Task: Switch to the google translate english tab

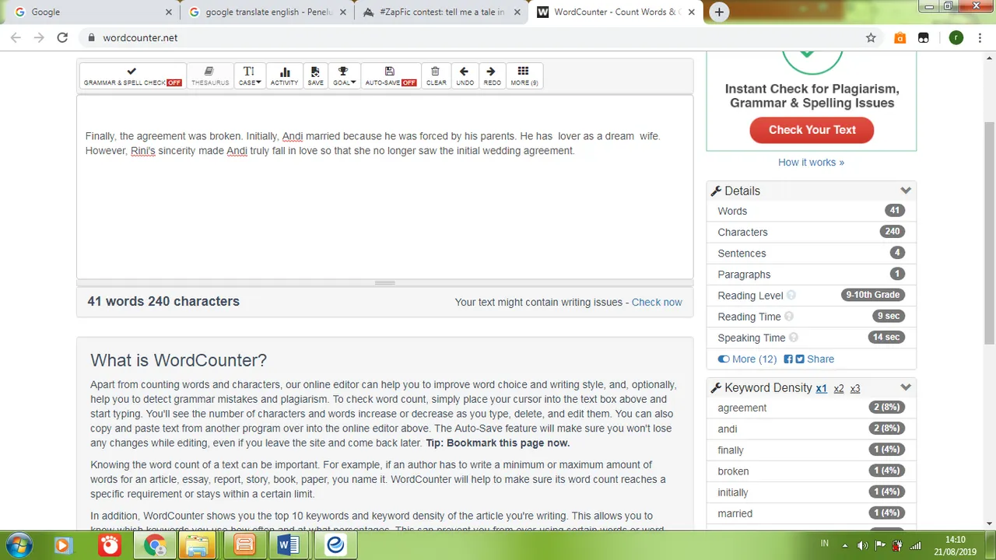Action: tap(267, 12)
